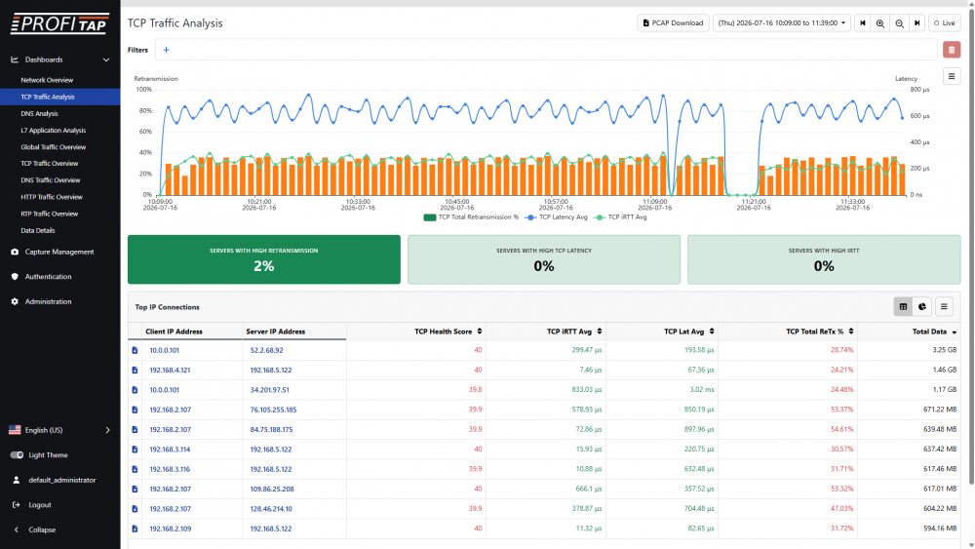Click the zoom out time range icon
975x549 pixels.
899,23
